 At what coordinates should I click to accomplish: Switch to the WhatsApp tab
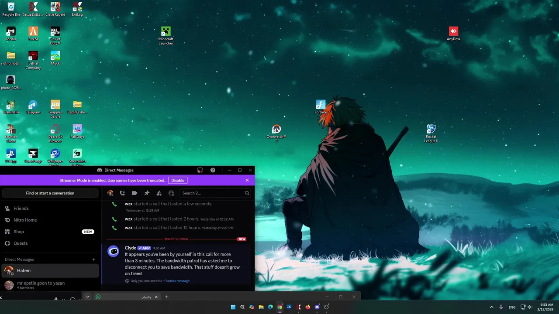pyautogui.click(x=127, y=297)
